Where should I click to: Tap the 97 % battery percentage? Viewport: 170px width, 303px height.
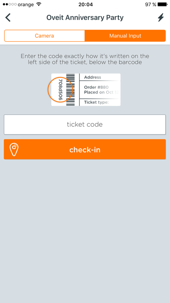[150, 4]
